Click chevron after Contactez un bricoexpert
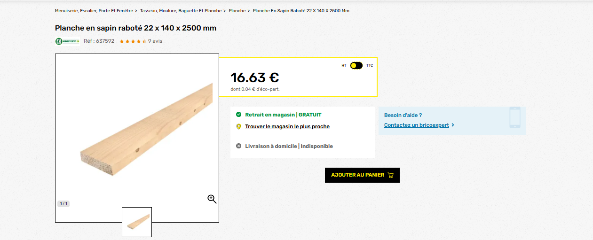 click(x=453, y=125)
